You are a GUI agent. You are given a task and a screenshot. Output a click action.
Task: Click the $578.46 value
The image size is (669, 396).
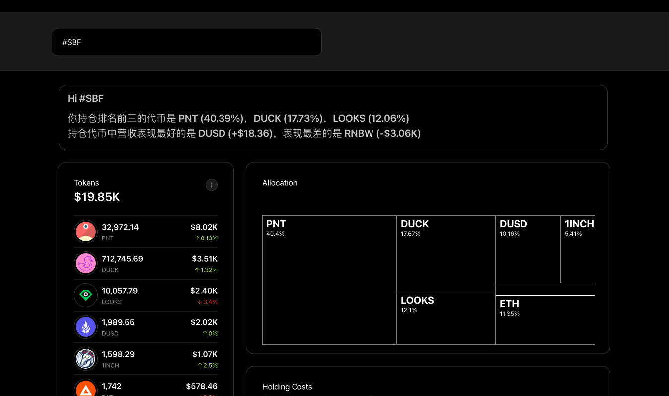point(202,386)
